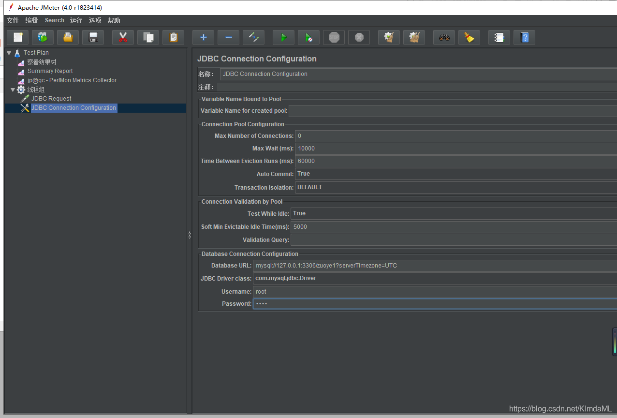Screen dimensions: 617x418
Task: Open the Validation Query combo box
Action: 454,240
